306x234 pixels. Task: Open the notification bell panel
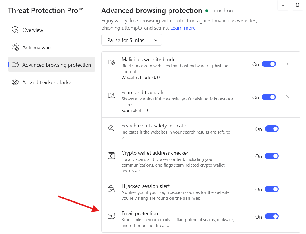[298, 5]
